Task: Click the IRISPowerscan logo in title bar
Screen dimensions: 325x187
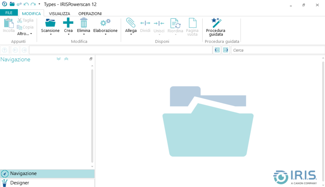Action: (4, 4)
